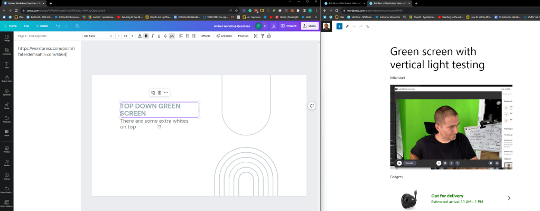Switch to the Andres Workshop Questions Canva tab

[x=24, y=3]
